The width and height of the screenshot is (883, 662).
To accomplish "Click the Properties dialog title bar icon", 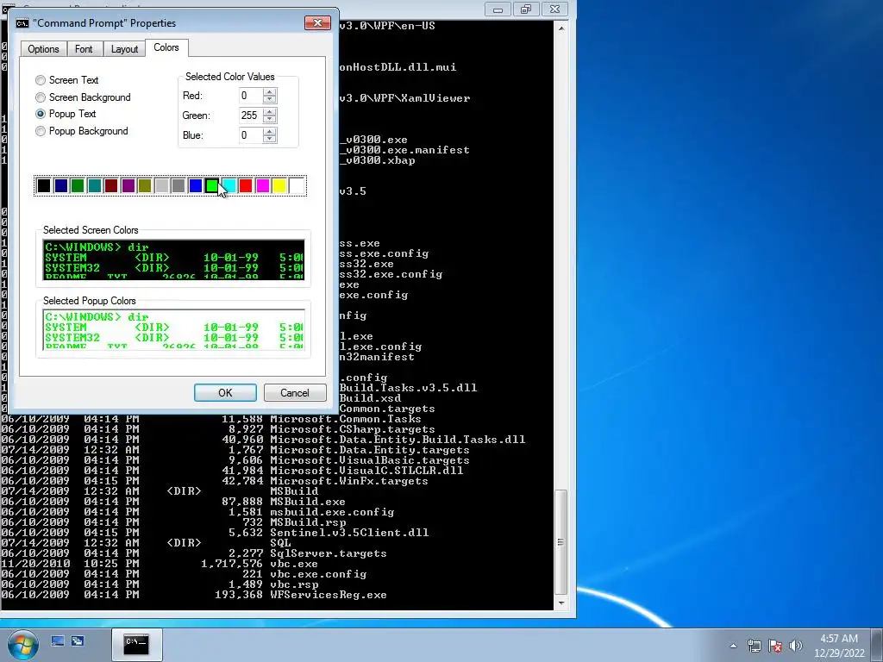I will pyautogui.click(x=22, y=23).
